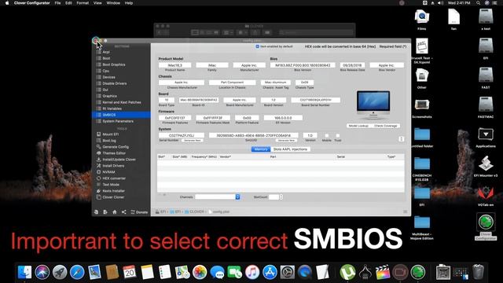Viewport: 503px width, 283px height.
Task: Click the Serial Number input field
Action: pos(182,135)
